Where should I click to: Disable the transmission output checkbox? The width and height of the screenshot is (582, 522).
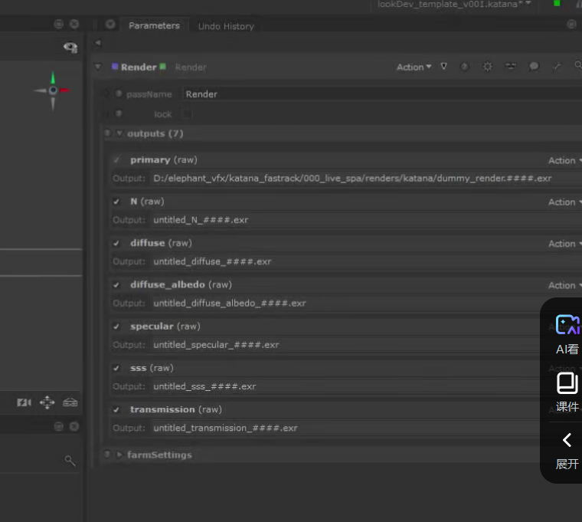tap(116, 409)
